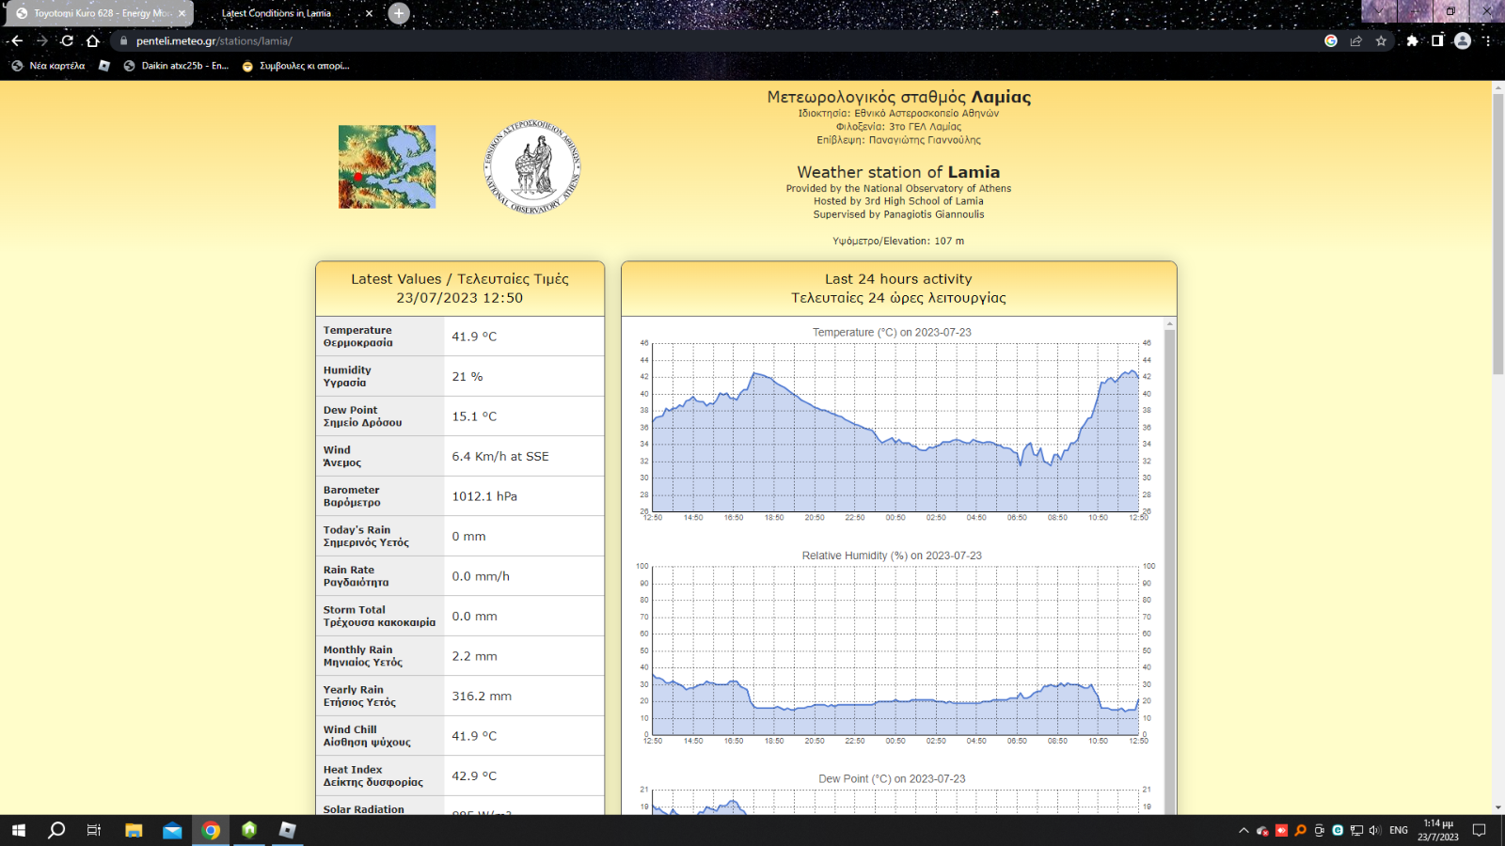This screenshot has width=1505, height=846.
Task: Reload the Lamia station page
Action: [67, 40]
